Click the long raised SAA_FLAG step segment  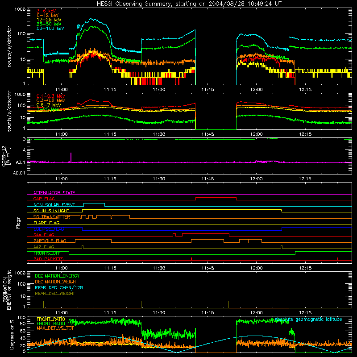pyautogui.click(x=206, y=233)
